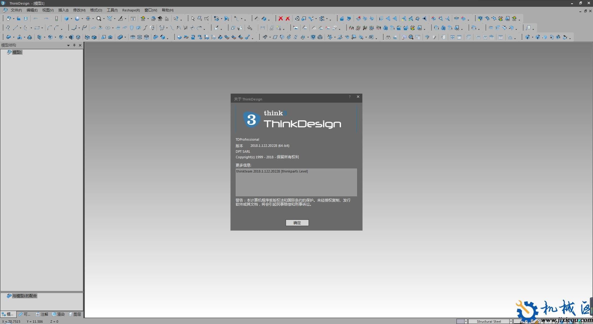
Task: Click the red delete X icon
Action: pyautogui.click(x=280, y=19)
